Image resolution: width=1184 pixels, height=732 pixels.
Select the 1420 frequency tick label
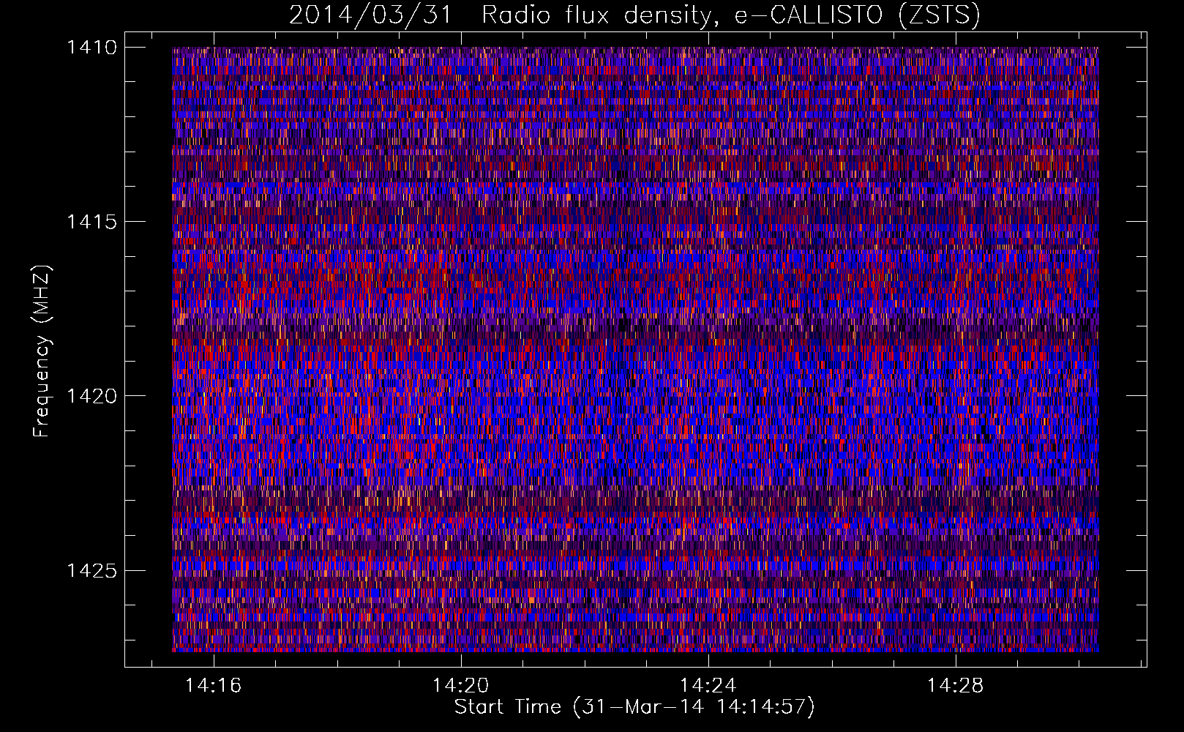pyautogui.click(x=92, y=396)
